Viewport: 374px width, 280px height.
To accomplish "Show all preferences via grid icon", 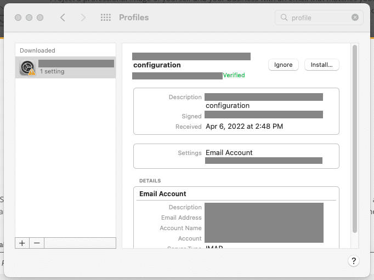I will 106,18.
